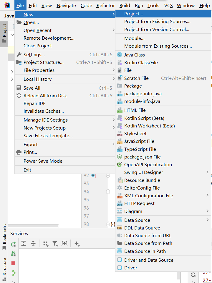Click the Reload All from Disk icon
The image size is (212, 283).
click(x=19, y=96)
